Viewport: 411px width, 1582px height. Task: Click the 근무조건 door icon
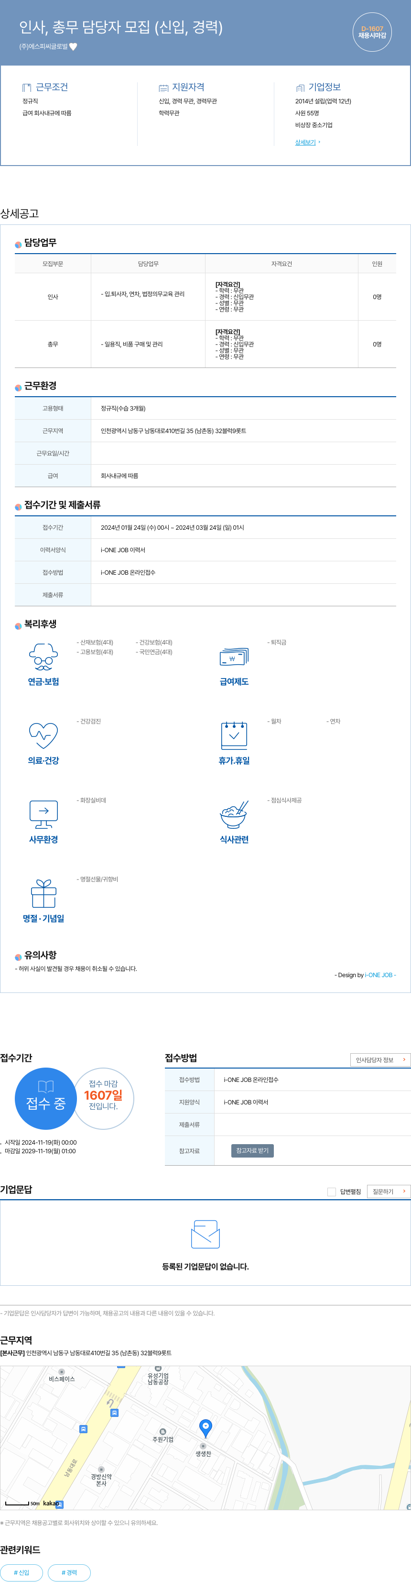(26, 88)
